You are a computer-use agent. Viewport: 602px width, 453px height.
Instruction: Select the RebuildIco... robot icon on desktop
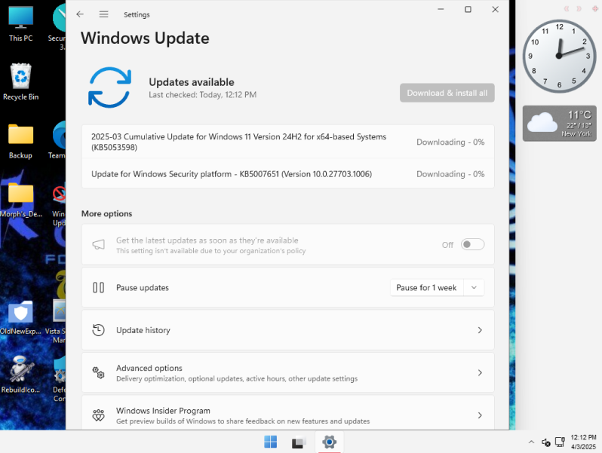tap(20, 375)
